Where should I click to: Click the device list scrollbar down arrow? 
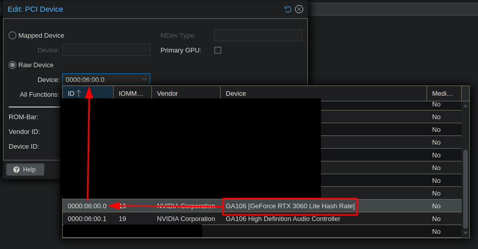click(465, 233)
